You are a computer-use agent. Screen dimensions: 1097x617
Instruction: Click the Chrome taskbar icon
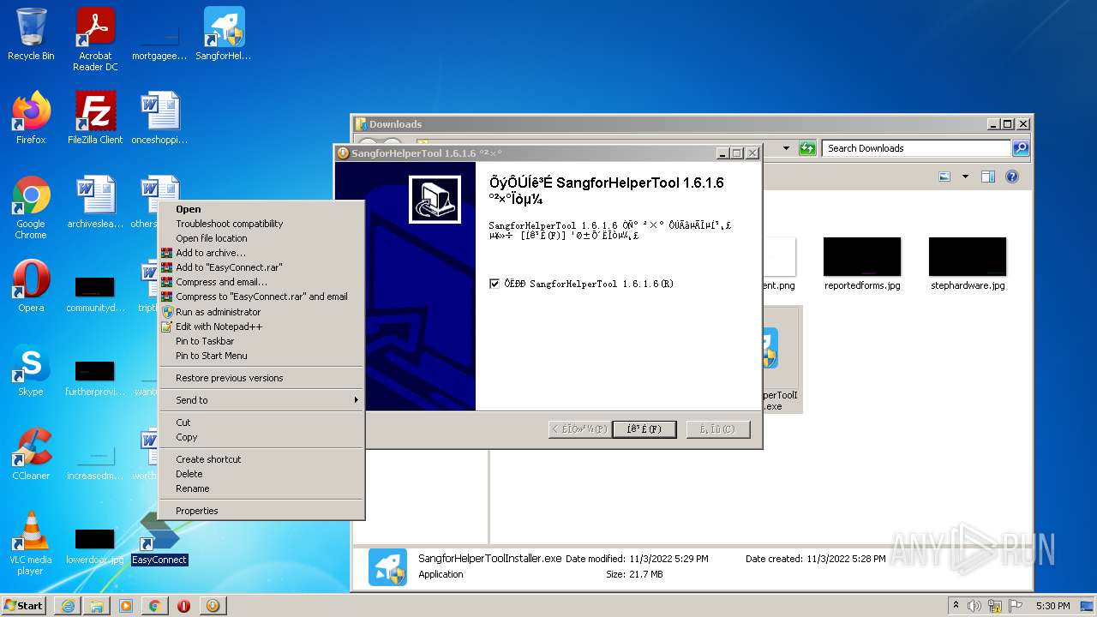click(x=154, y=606)
